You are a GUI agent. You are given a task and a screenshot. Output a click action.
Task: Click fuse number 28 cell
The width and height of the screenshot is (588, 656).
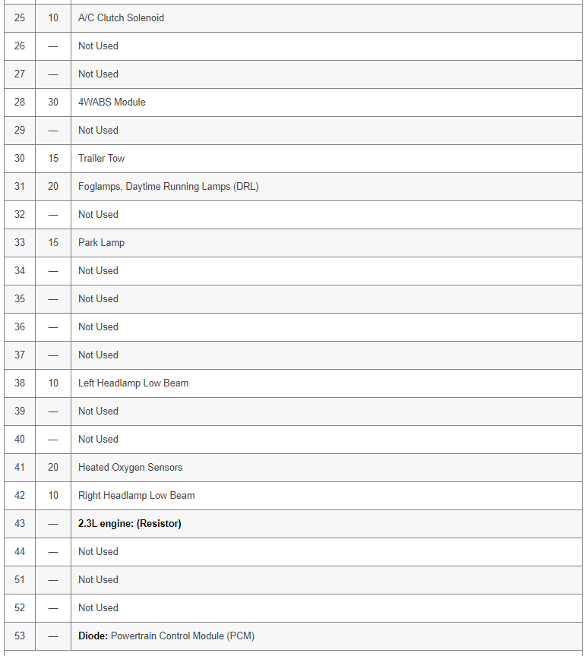point(20,102)
